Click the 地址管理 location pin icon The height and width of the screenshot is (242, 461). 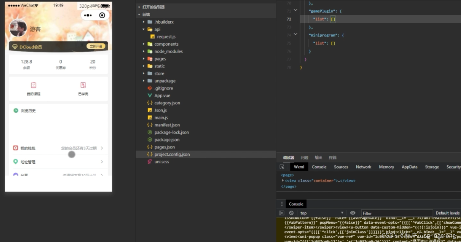click(x=16, y=162)
